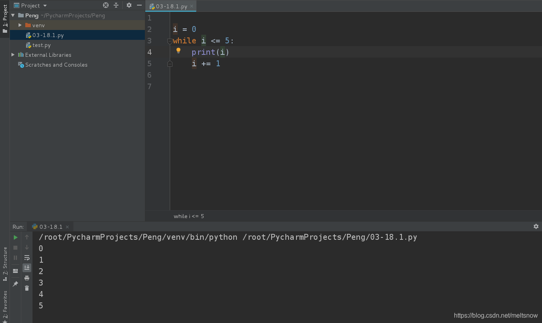The height and width of the screenshot is (323, 542).
Task: Fold the while loop at line 3
Action: pyautogui.click(x=170, y=41)
